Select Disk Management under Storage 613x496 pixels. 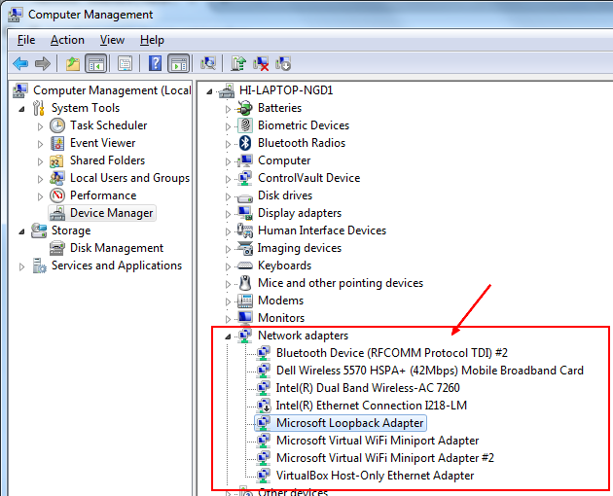(x=117, y=248)
